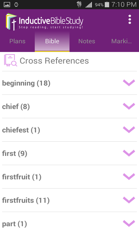
Task: Open the three-dot overflow menu
Action: 130,19
